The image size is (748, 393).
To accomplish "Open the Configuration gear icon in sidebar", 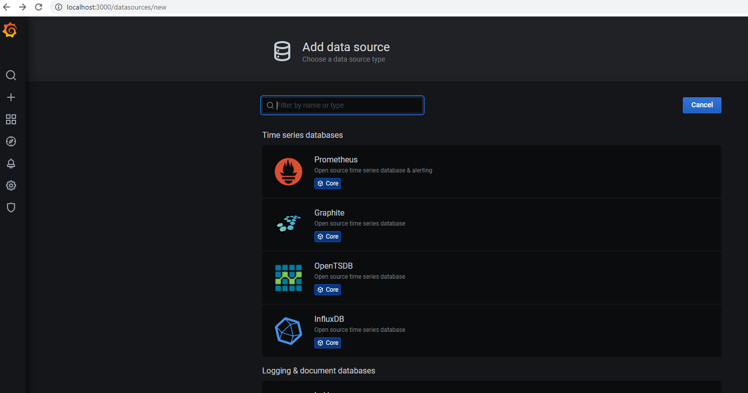I will [x=11, y=185].
